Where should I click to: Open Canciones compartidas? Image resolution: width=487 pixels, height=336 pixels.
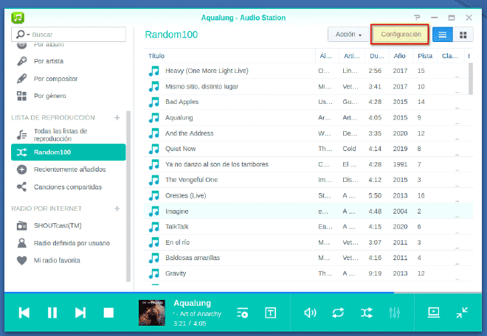pos(67,187)
